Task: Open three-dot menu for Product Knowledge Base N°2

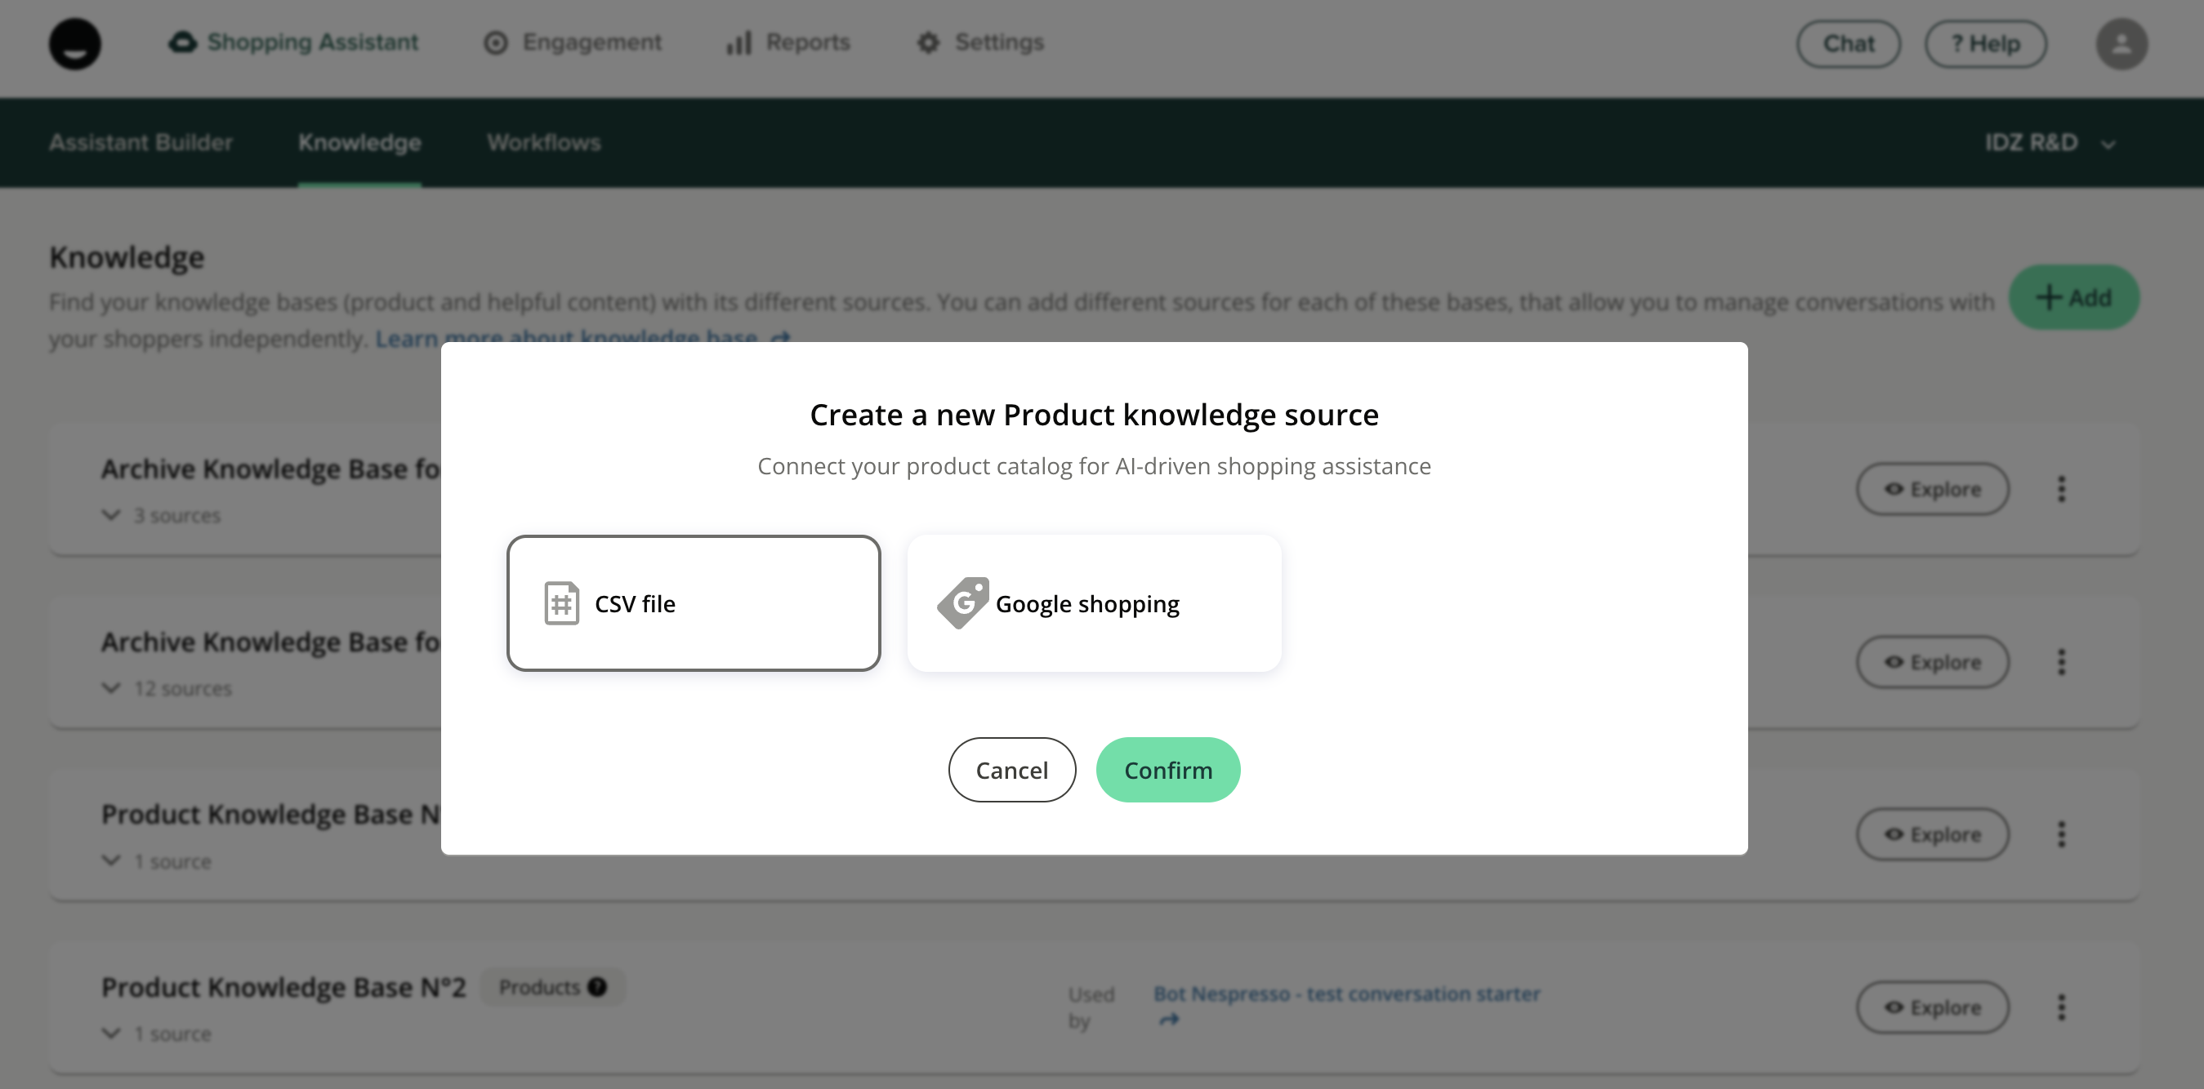Action: click(x=2061, y=1007)
